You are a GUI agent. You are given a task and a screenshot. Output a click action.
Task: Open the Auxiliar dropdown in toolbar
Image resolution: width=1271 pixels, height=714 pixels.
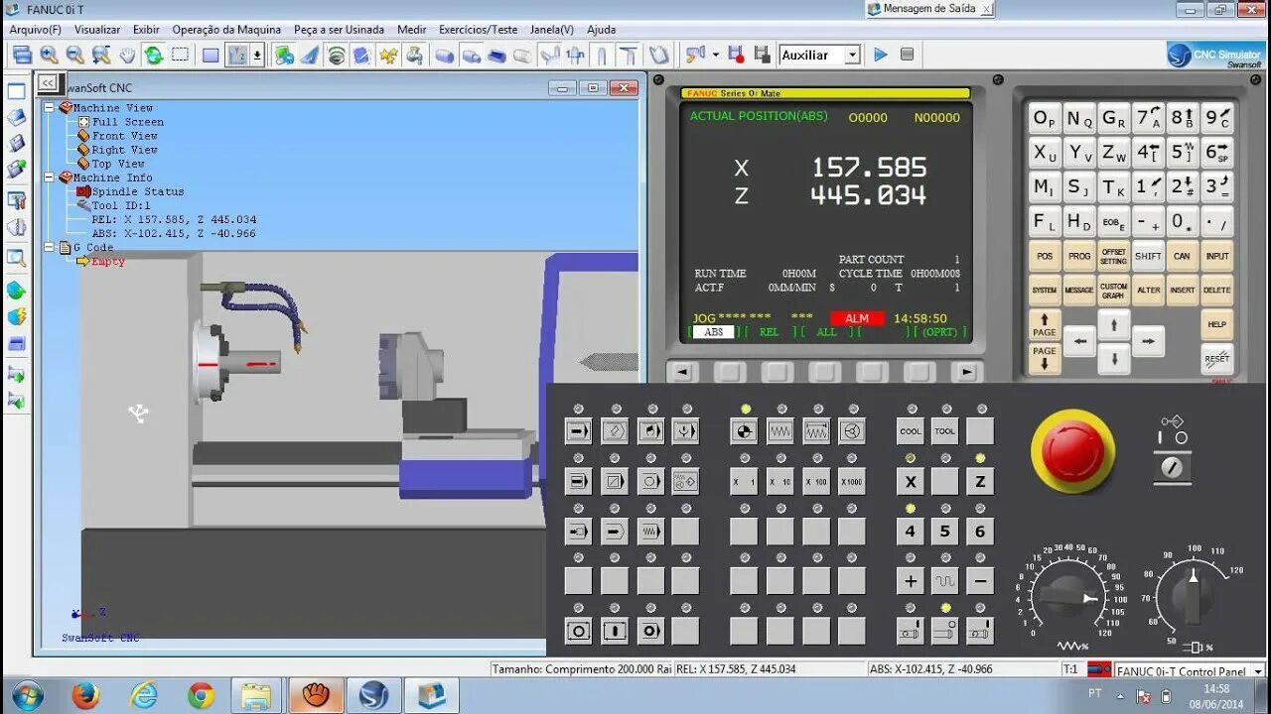click(x=852, y=56)
